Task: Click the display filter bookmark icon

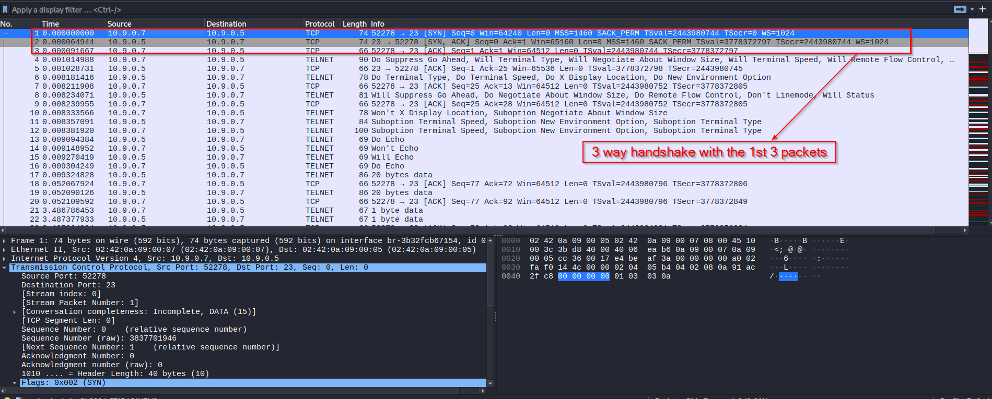Action: click(x=5, y=9)
